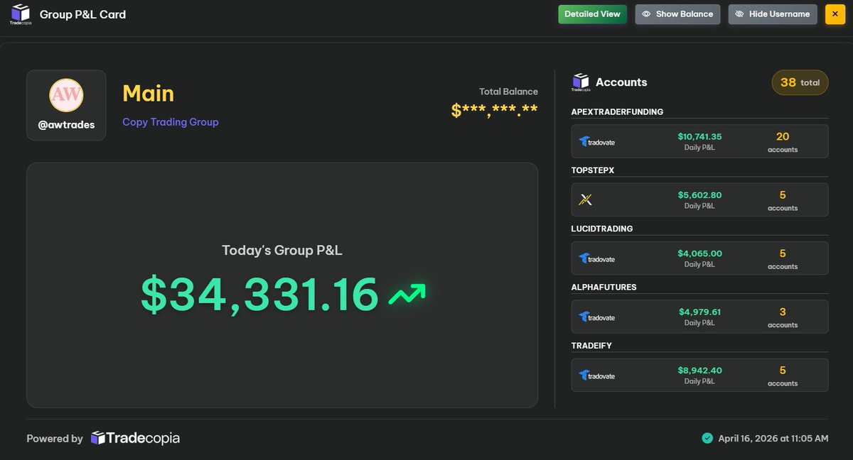Open the Detailed View

click(592, 14)
